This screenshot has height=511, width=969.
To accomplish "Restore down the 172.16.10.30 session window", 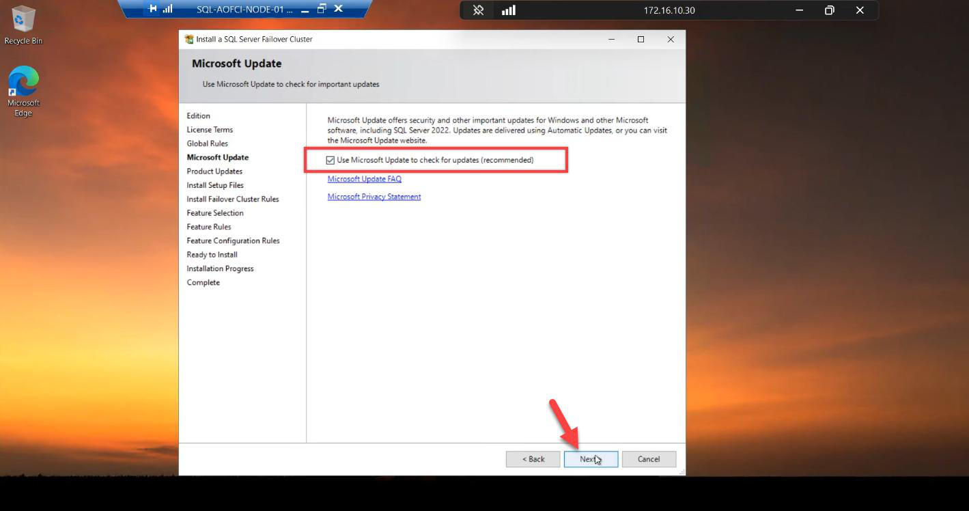I will coord(830,10).
